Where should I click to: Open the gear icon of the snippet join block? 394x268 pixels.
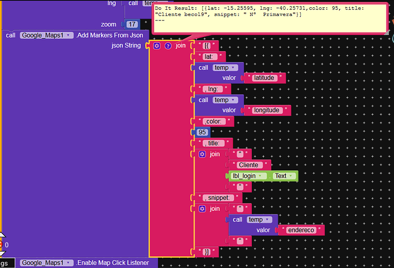point(202,209)
